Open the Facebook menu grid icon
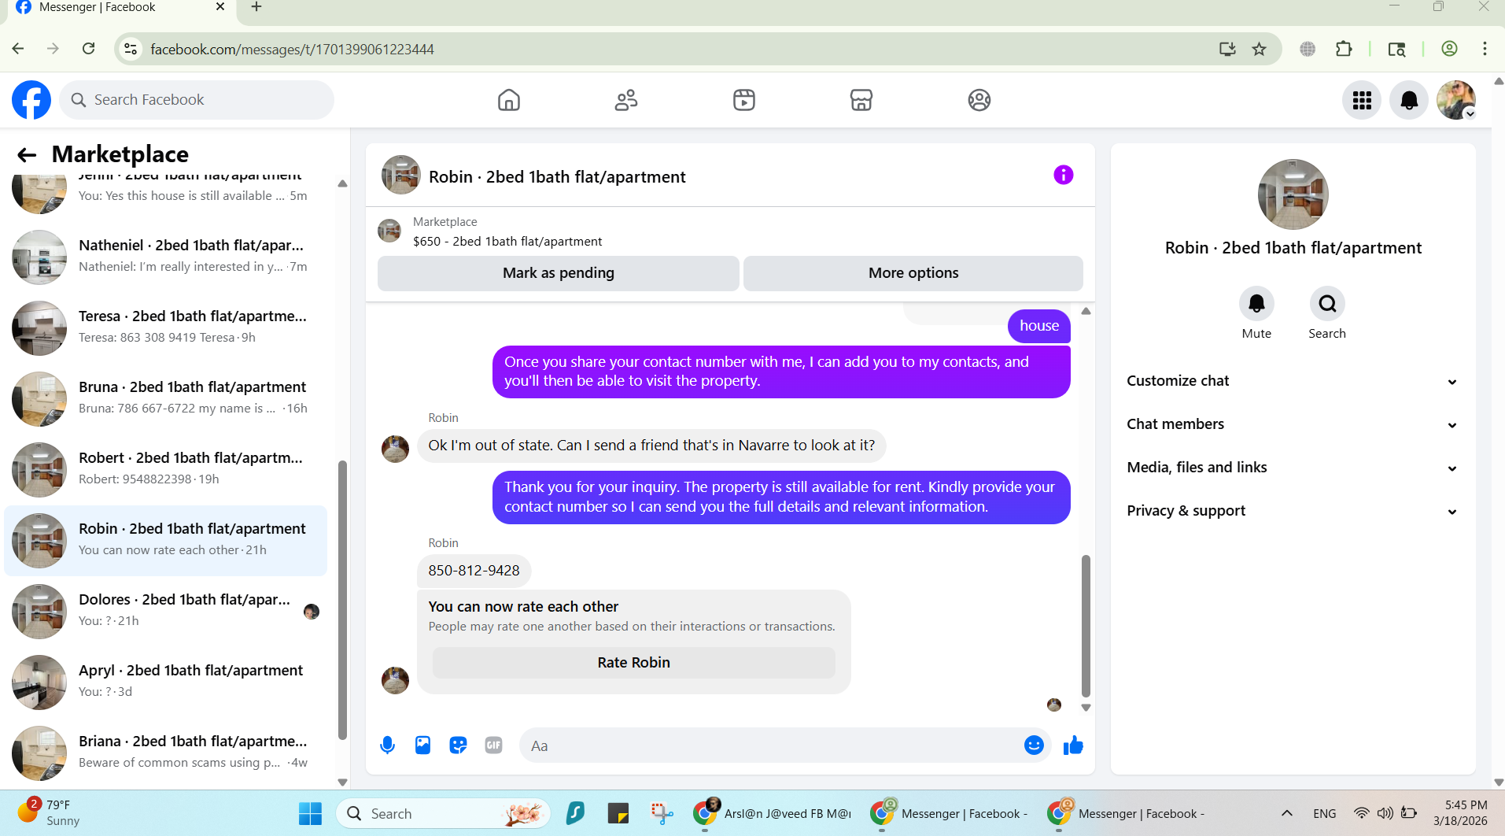Image resolution: width=1505 pixels, height=836 pixels. pos(1362,100)
